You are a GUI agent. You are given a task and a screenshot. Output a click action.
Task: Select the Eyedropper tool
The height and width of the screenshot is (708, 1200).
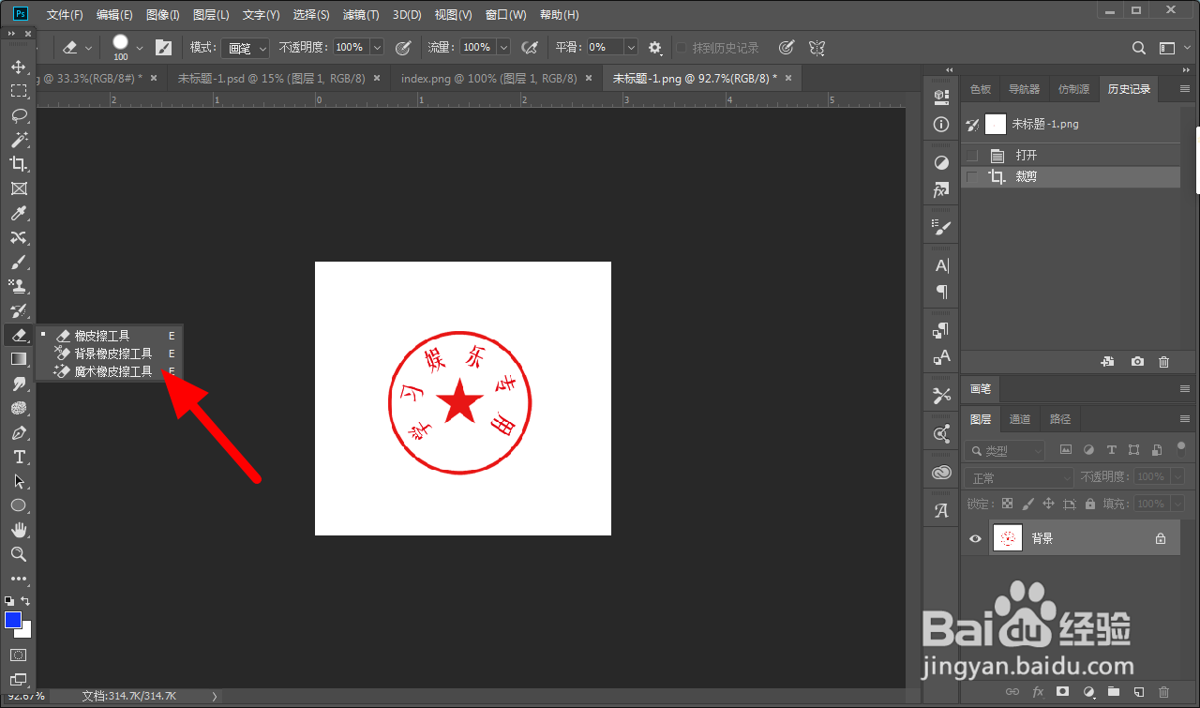[x=18, y=214]
